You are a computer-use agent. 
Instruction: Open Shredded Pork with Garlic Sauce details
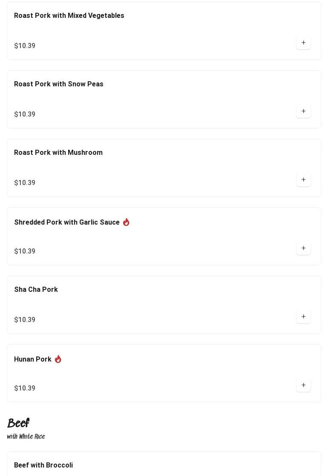coord(67,222)
